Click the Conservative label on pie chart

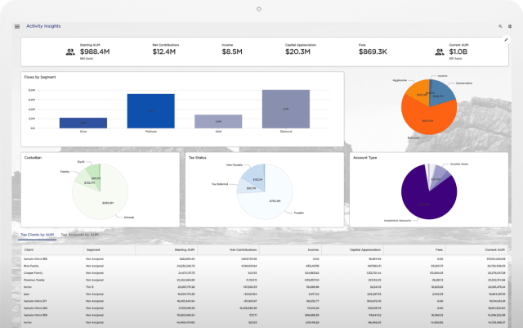(x=464, y=83)
